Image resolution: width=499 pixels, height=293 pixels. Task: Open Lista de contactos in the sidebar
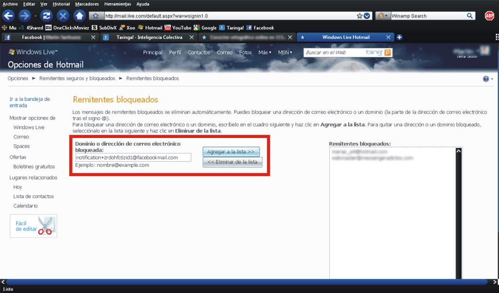tap(34, 196)
